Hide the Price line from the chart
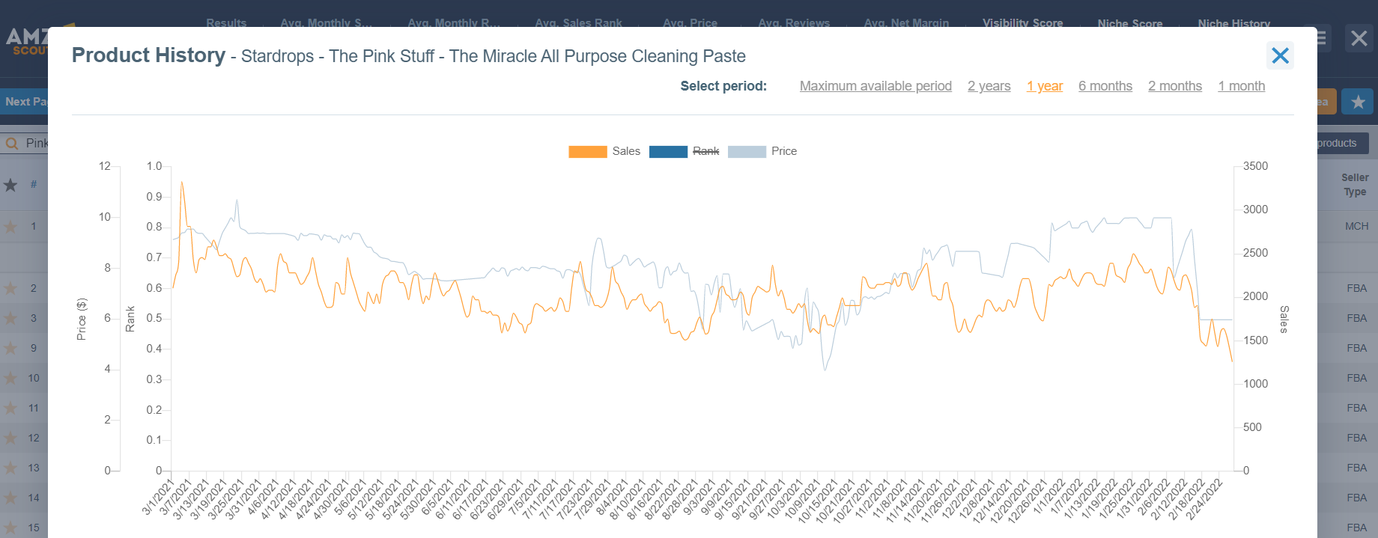 [785, 151]
